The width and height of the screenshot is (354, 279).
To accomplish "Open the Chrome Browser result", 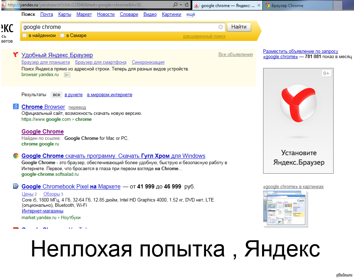I will click(x=43, y=107).
